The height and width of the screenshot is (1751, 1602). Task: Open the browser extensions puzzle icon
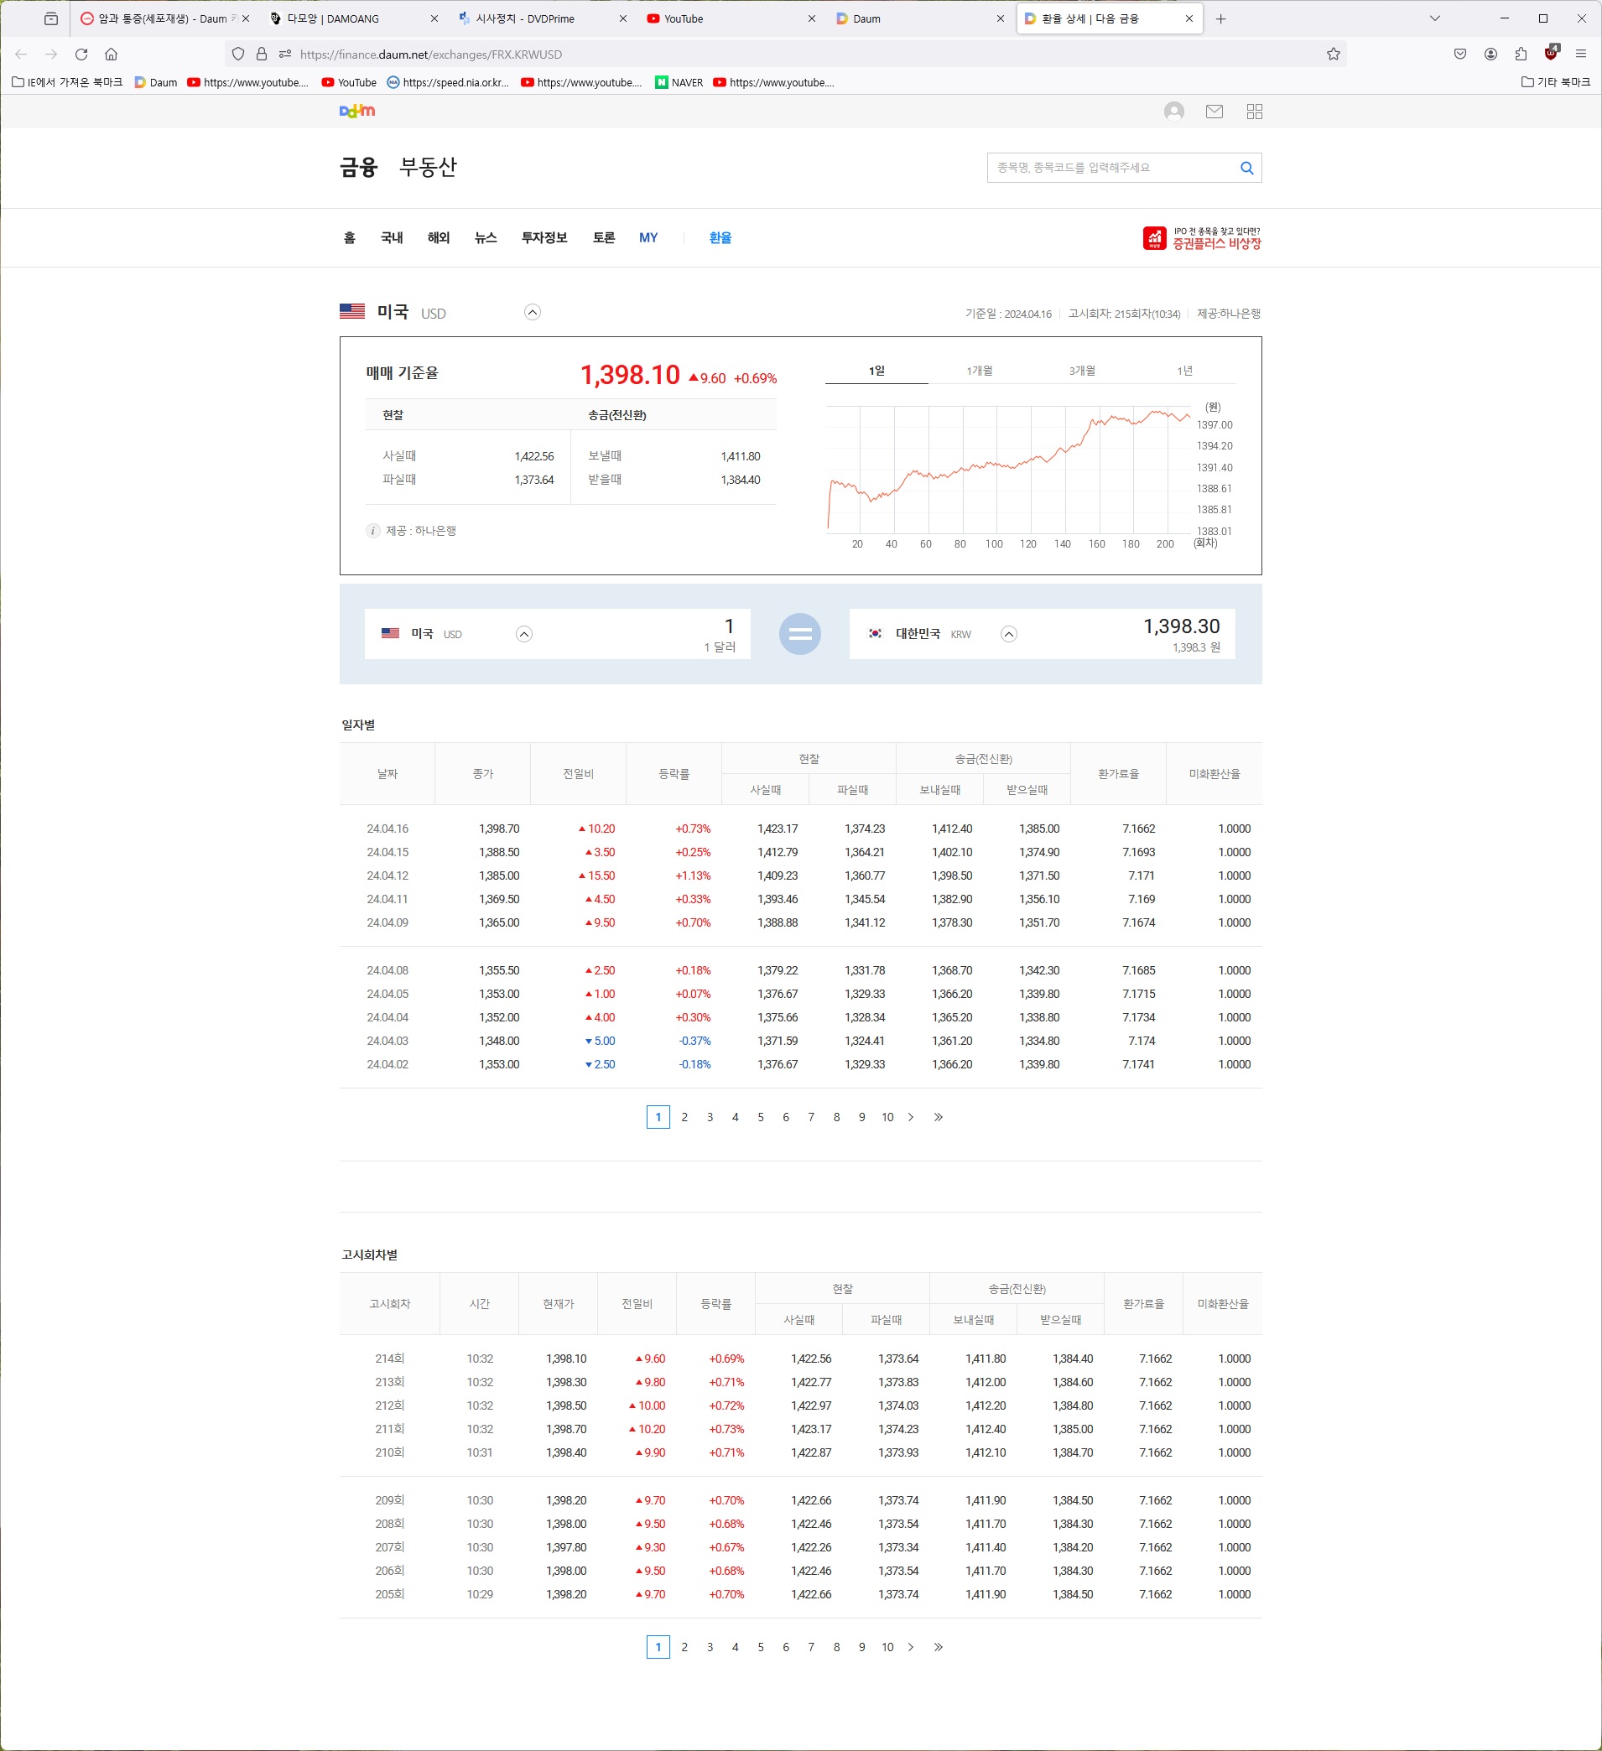pyautogui.click(x=1521, y=54)
